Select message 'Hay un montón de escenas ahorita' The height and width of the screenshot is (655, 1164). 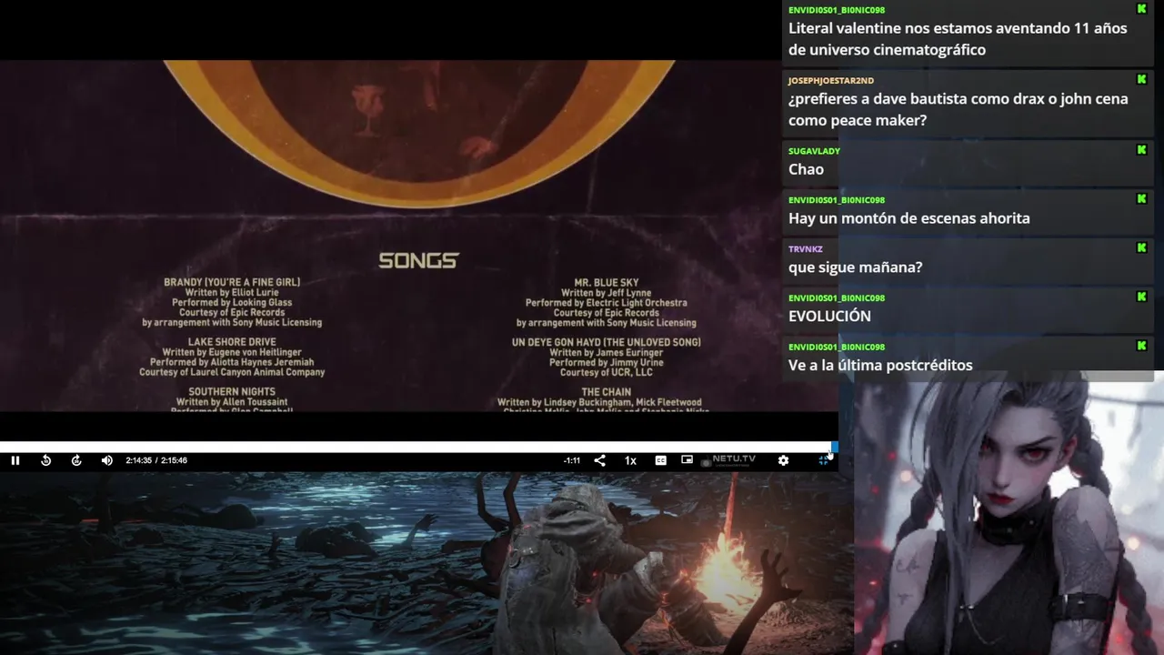coord(909,218)
